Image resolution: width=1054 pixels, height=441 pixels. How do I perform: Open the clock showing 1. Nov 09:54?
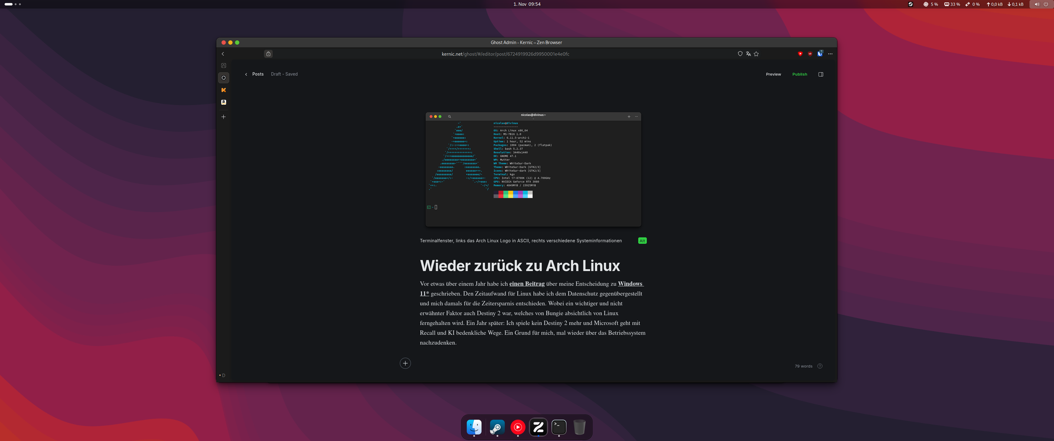[527, 4]
